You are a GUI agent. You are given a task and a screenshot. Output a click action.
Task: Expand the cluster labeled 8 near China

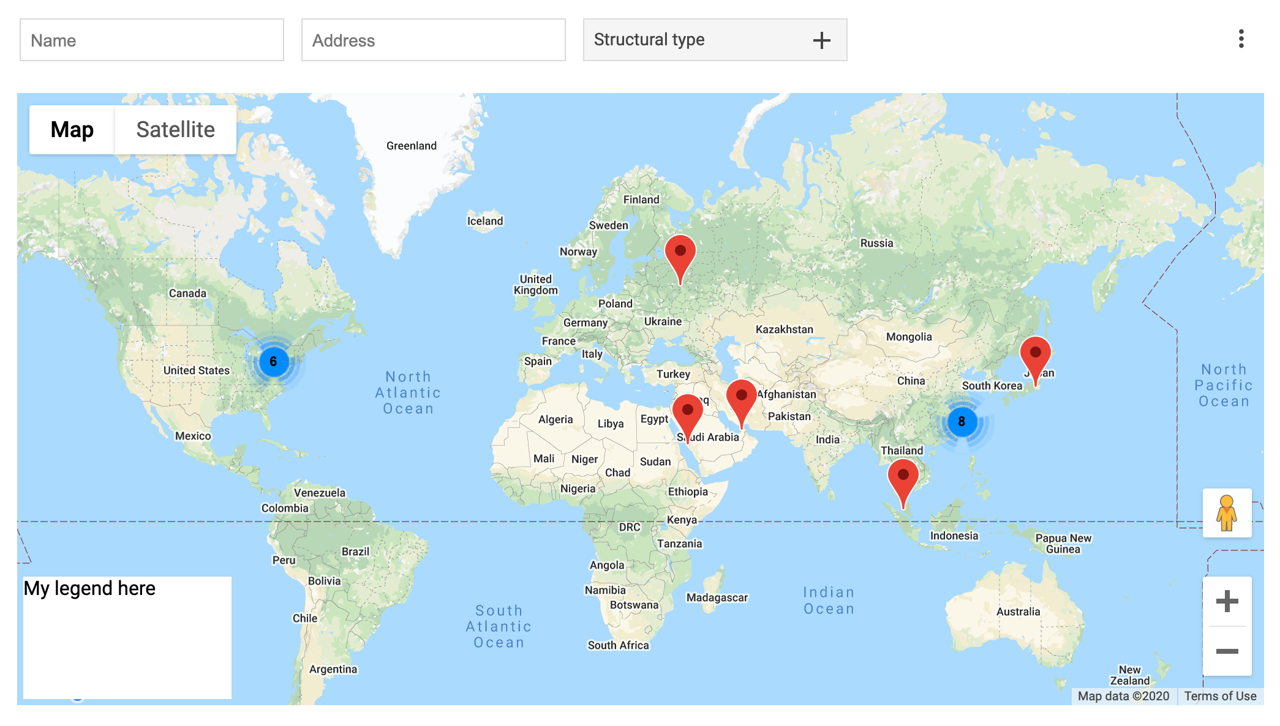962,422
